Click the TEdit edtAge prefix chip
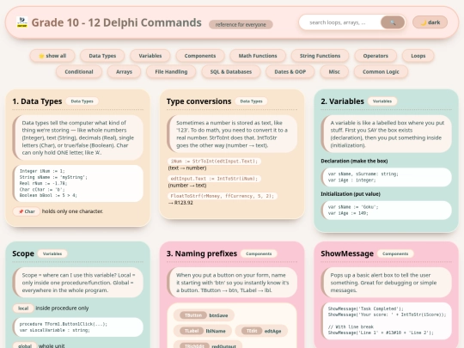This screenshot has width=464, height=348. pyautogui.click(x=261, y=331)
